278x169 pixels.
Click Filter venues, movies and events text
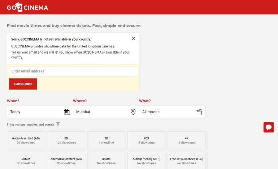coord(30,124)
